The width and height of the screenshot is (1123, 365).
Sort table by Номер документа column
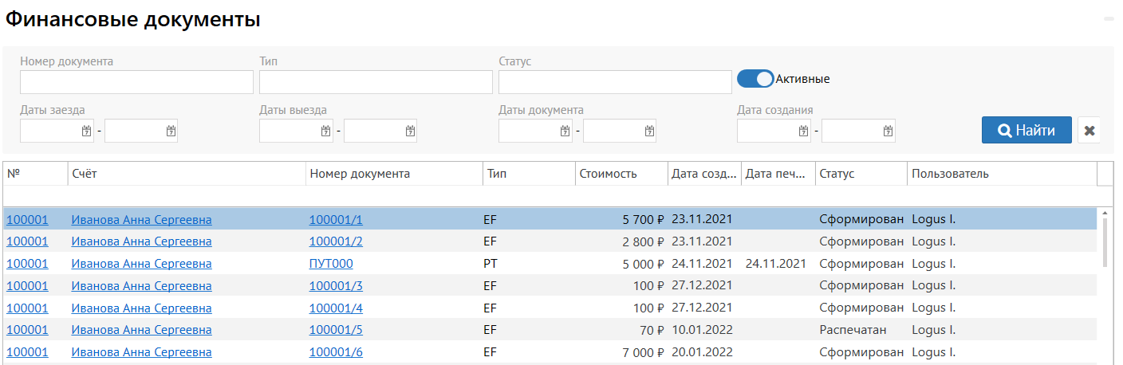pos(360,174)
